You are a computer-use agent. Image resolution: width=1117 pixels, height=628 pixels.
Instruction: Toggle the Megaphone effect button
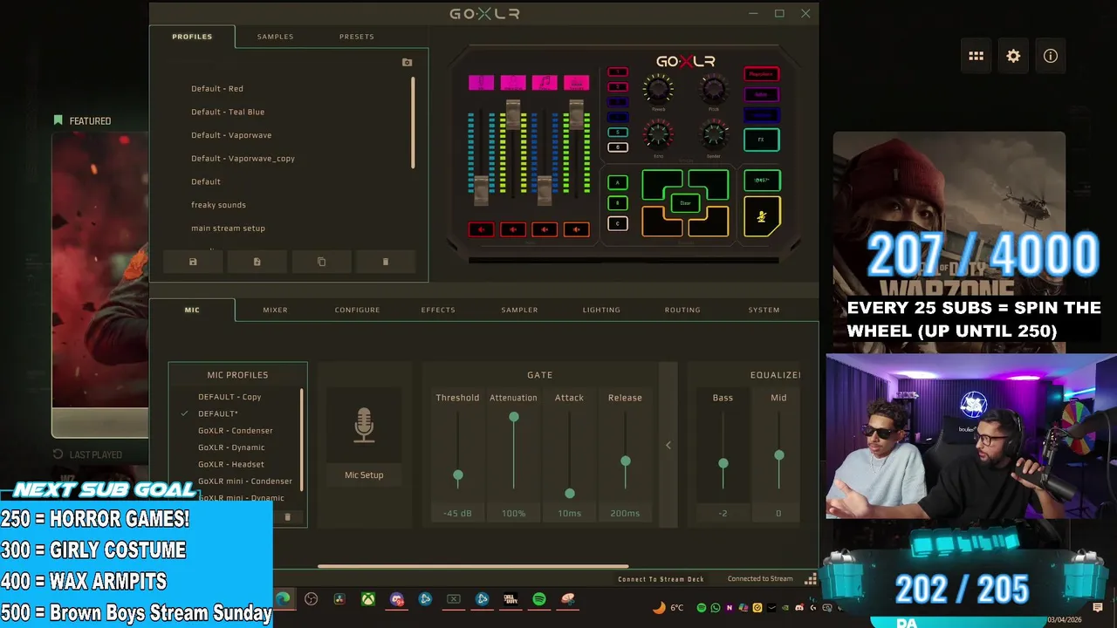pos(761,74)
